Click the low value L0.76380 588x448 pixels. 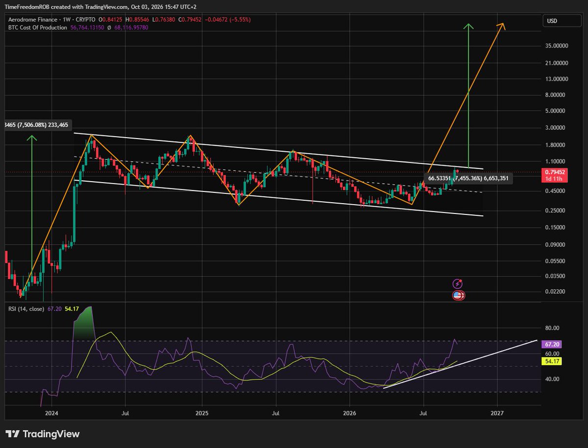coord(164,20)
